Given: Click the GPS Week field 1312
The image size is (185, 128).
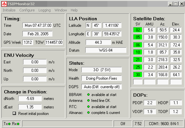Looking at the screenshot, I should pos(28,42).
